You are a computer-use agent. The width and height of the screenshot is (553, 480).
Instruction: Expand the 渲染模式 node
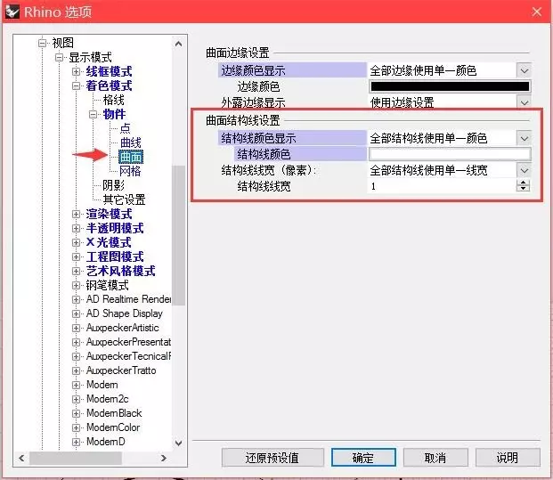point(76,214)
